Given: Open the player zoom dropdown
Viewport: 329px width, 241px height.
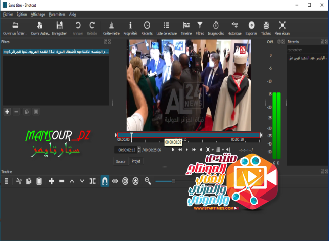Looking at the screenshot, I should (x=213, y=150).
